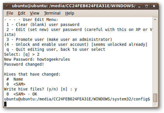
Task: Click the vertical scrollbar thumb
Action: pyautogui.click(x=155, y=98)
